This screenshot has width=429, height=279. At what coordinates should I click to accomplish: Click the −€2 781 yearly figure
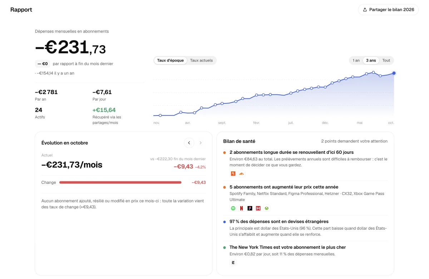point(46,92)
